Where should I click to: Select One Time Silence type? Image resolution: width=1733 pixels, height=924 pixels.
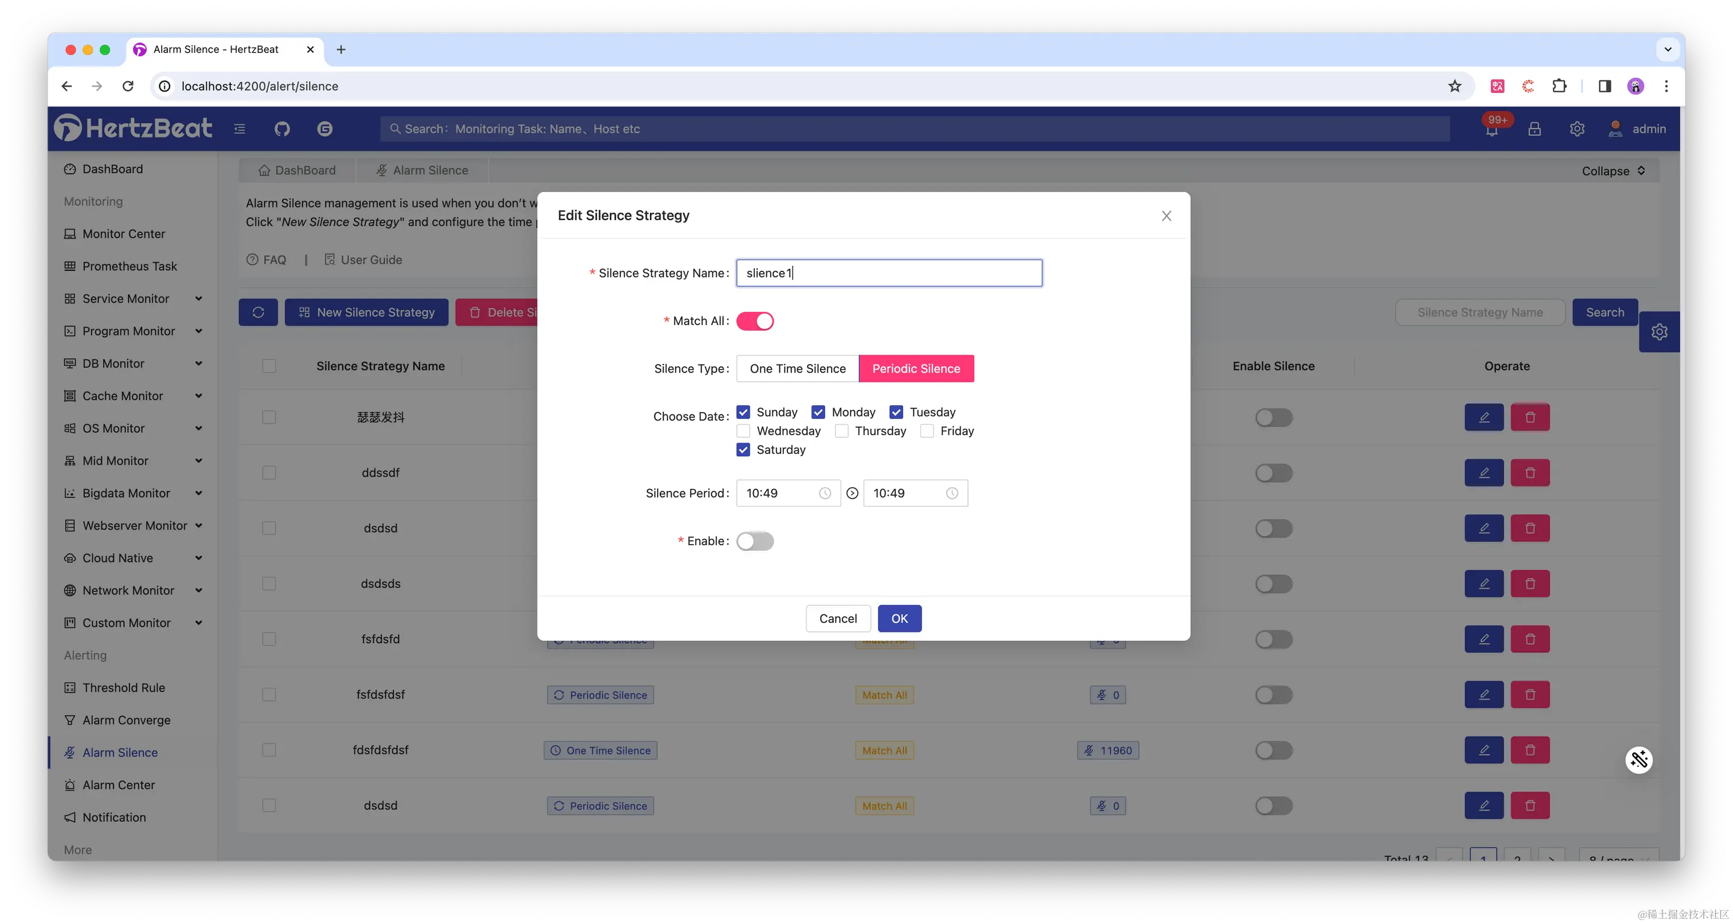[x=798, y=369]
